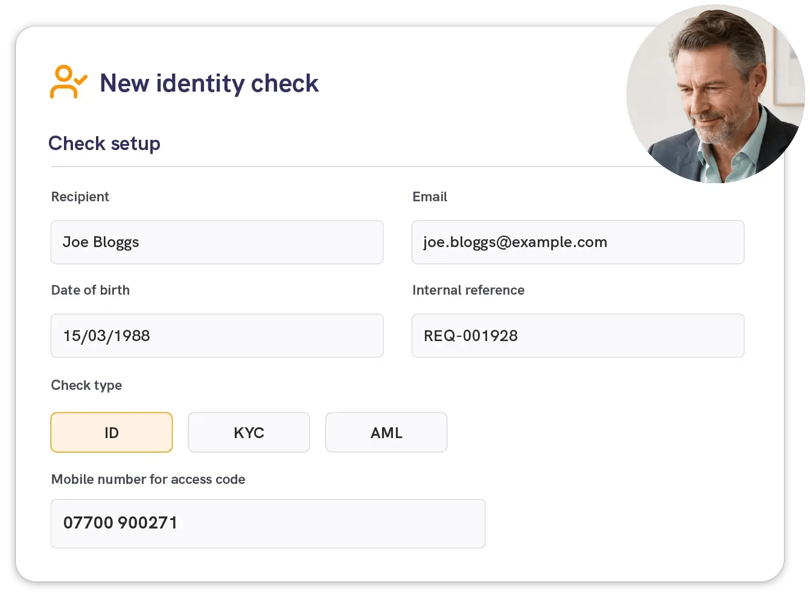Click the 'Check type' label

[x=86, y=385]
